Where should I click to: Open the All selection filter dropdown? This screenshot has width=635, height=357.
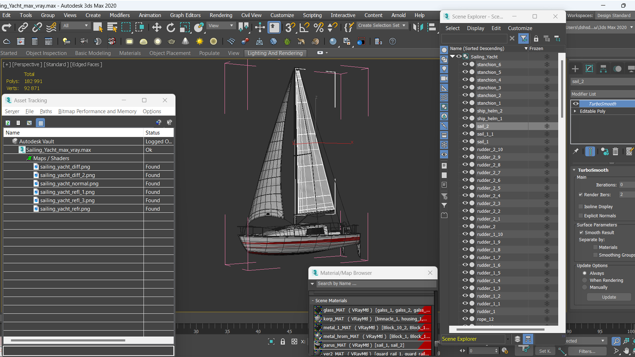[x=76, y=25]
